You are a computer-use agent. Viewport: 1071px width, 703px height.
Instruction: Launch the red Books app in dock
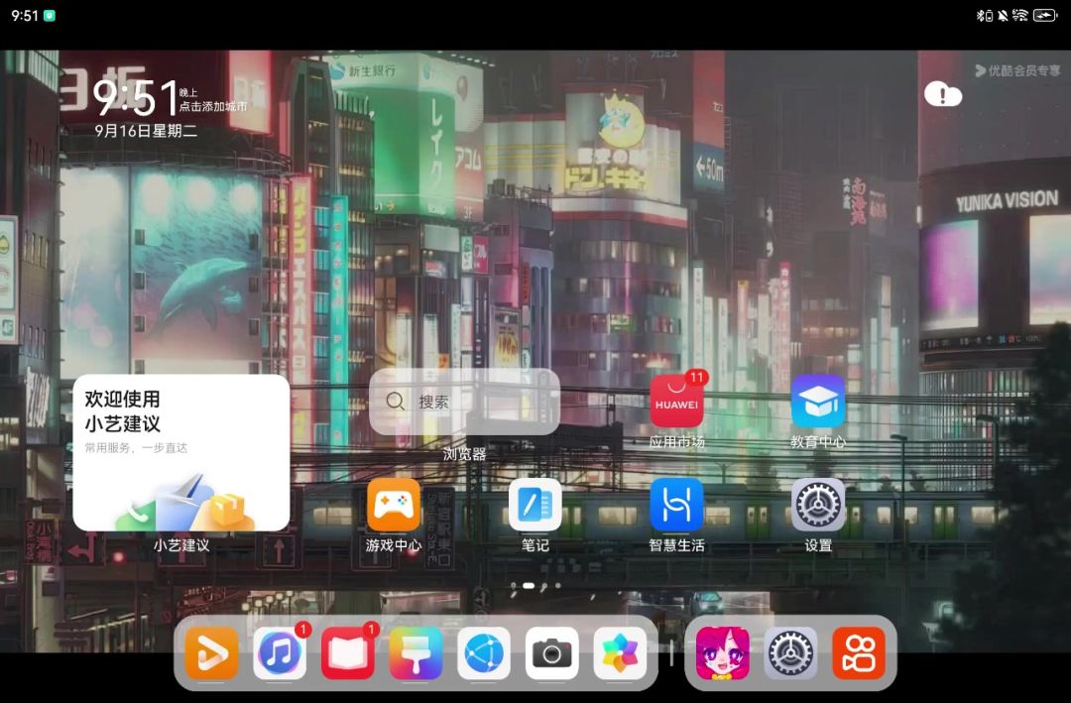pos(348,653)
